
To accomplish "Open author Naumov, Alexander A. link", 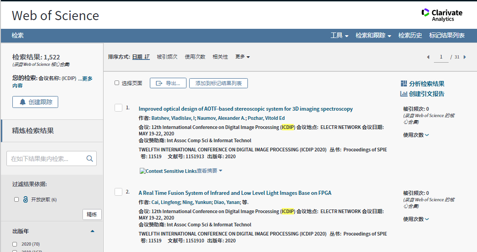I will point(221,118).
